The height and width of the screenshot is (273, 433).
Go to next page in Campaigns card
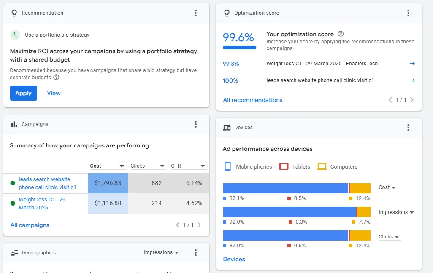pyautogui.click(x=199, y=225)
